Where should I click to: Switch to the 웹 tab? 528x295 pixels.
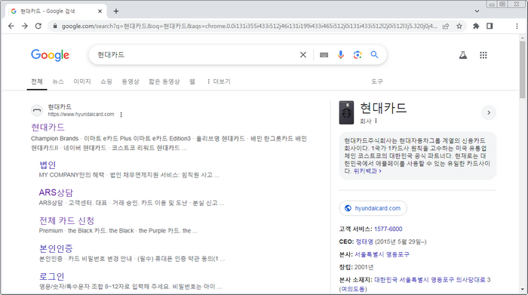tap(192, 81)
